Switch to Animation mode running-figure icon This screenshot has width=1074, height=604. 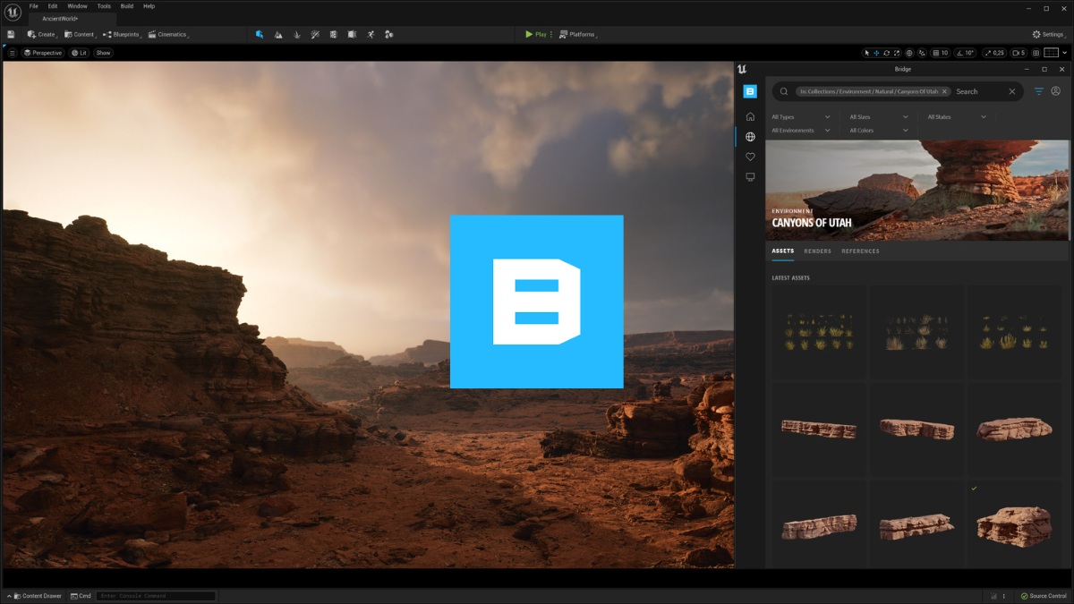click(371, 34)
